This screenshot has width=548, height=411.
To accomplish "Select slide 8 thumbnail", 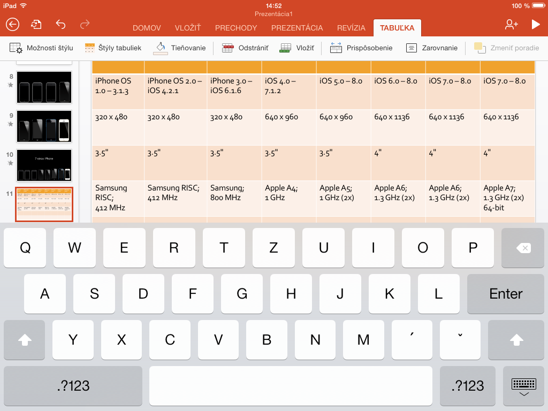I will click(x=44, y=87).
